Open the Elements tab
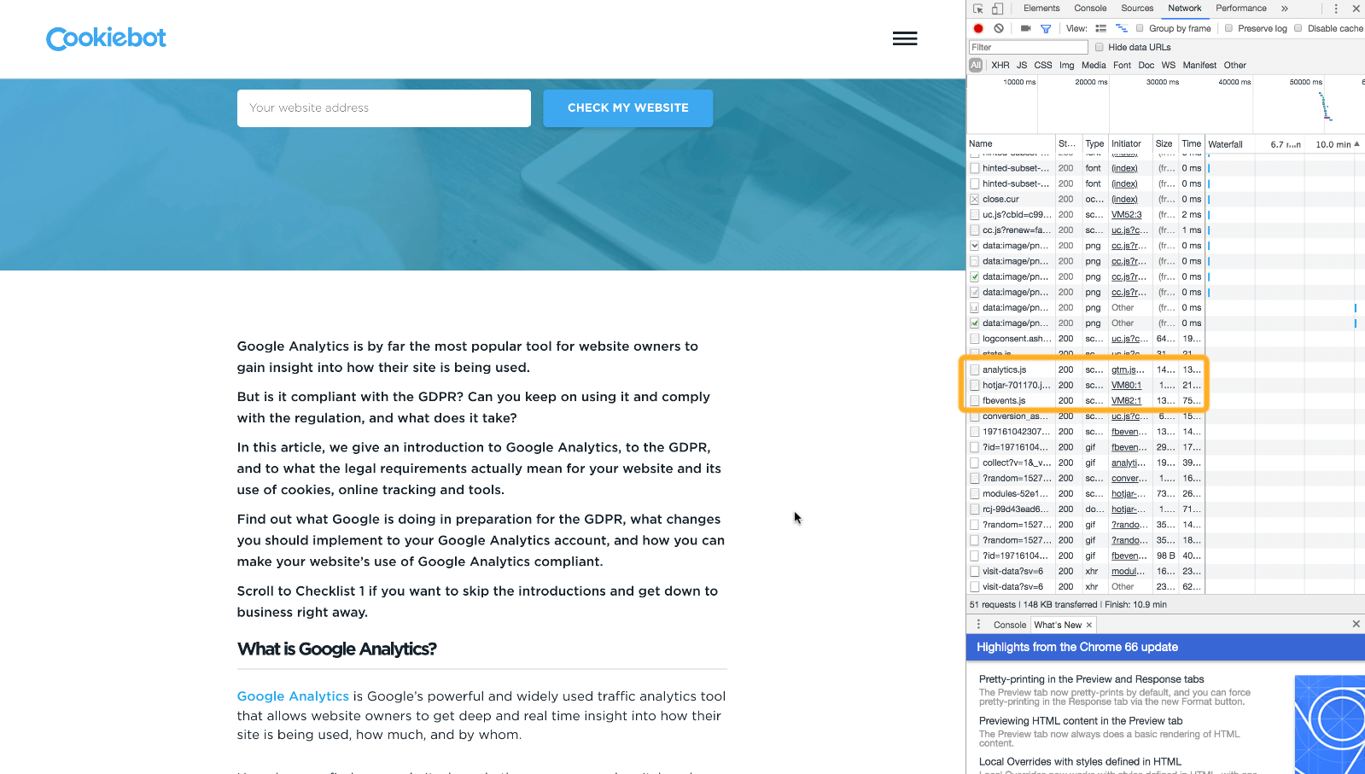The height and width of the screenshot is (774, 1365). pyautogui.click(x=1041, y=9)
